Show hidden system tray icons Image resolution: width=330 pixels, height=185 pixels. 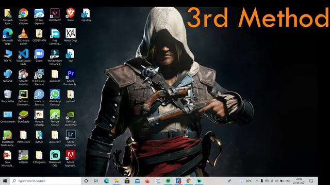click(257, 181)
